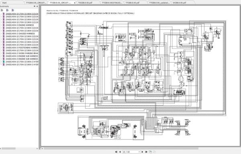This screenshot has height=154, width=241.
Task: Jump to the last page
Action: [x=146, y=152]
